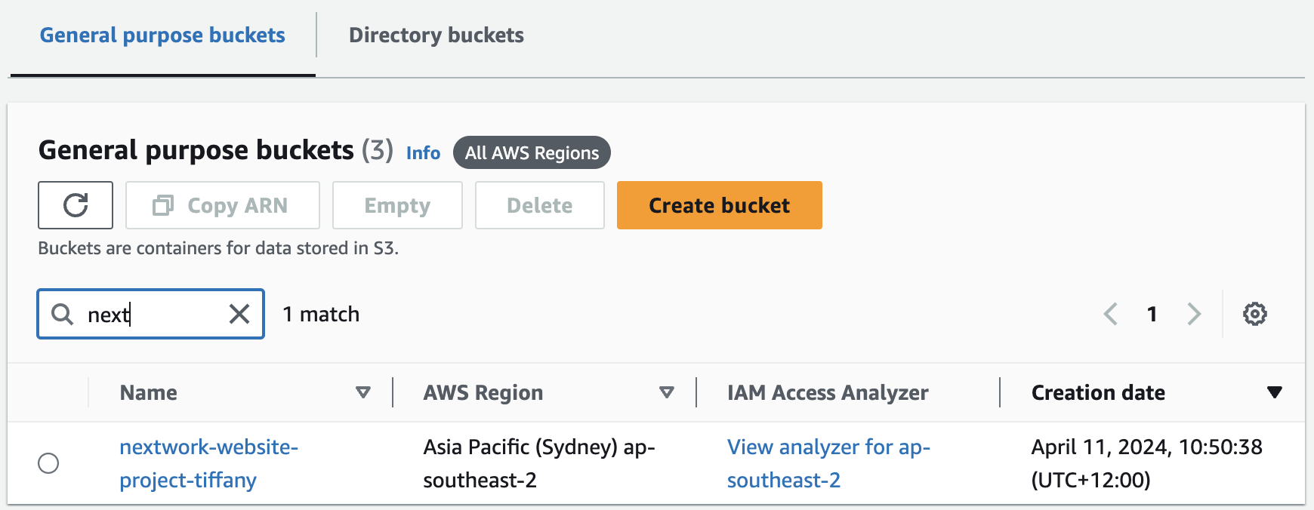
Task: Sort by Name column arrow
Action: (x=363, y=392)
